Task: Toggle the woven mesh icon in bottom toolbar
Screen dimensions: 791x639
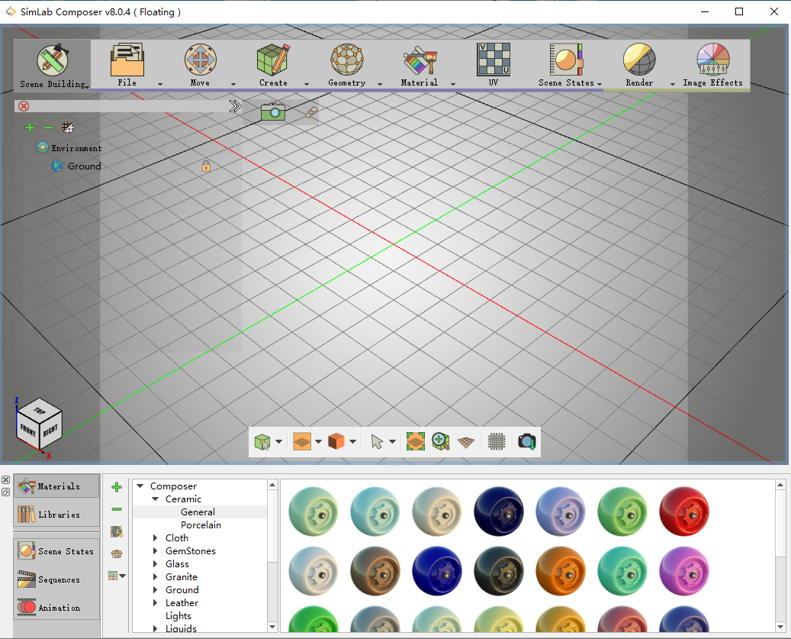Action: coord(497,441)
